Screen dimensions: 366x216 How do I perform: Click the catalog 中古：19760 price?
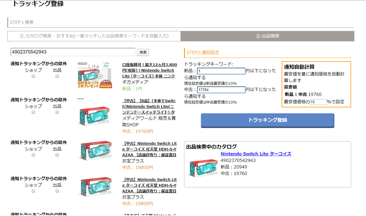click(234, 173)
